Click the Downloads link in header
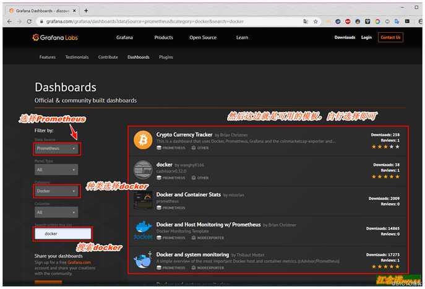 [345, 37]
